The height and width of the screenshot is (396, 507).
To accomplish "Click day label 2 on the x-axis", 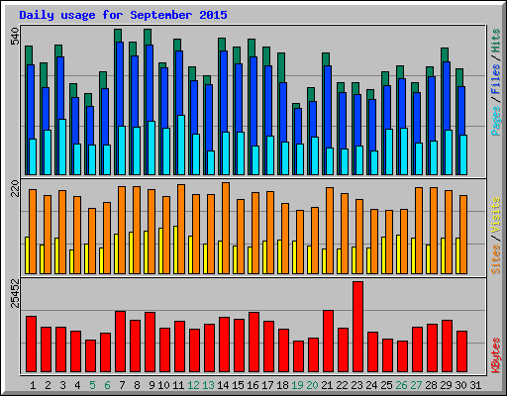I will 48,385.
